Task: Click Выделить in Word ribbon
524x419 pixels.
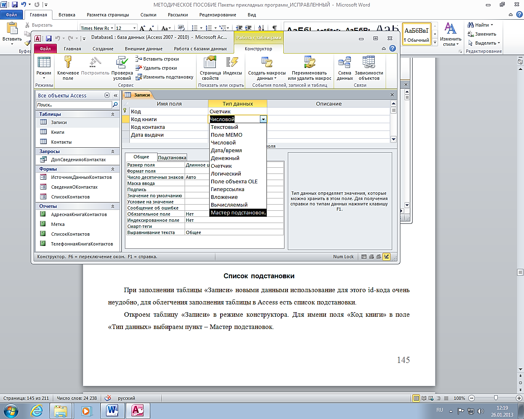Action: (484, 43)
